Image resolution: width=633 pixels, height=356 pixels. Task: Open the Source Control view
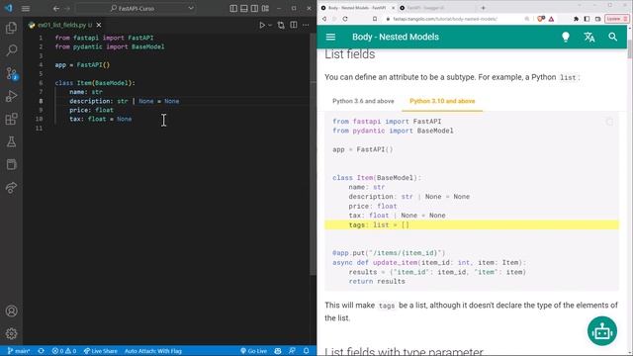pos(11,73)
